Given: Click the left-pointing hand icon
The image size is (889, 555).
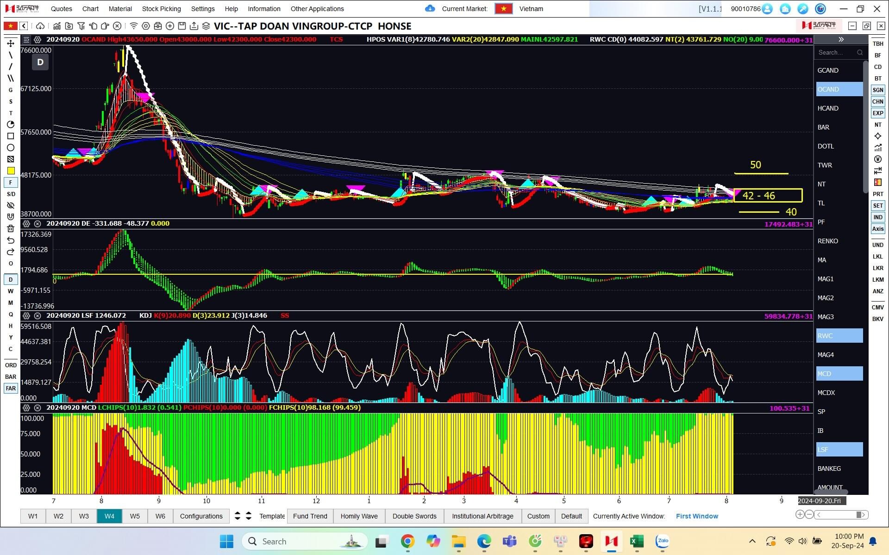Looking at the screenshot, I should click(93, 26).
